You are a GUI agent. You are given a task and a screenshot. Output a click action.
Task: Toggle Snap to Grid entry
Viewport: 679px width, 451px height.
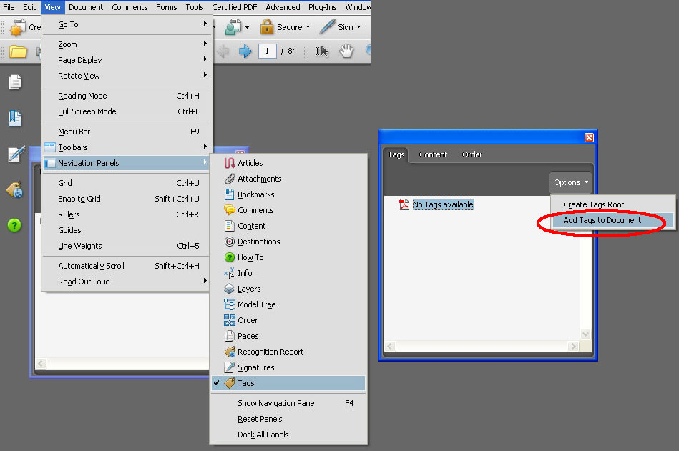point(127,199)
